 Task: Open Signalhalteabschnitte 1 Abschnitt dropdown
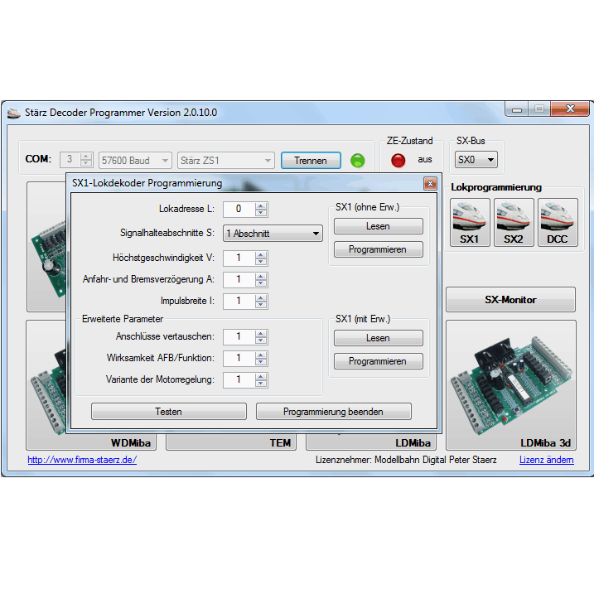[273, 234]
